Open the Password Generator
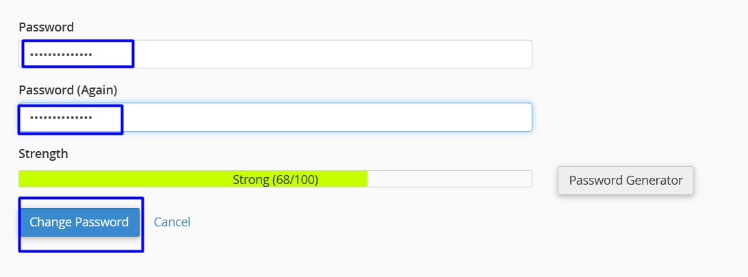Screen dimensions: 748x277 point(626,181)
